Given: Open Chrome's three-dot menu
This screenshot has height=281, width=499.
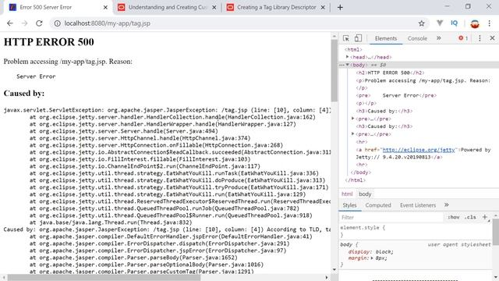Looking at the screenshot, I should 489,23.
